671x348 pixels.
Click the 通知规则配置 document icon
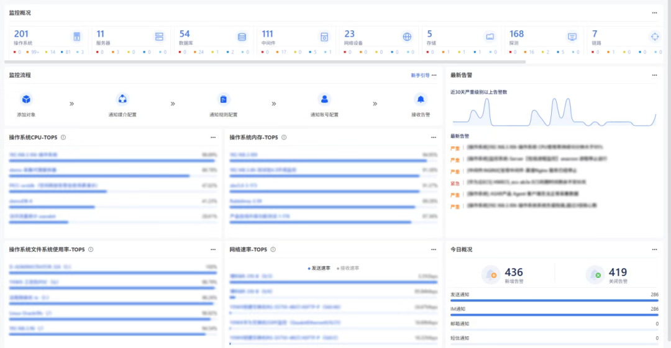[224, 99]
